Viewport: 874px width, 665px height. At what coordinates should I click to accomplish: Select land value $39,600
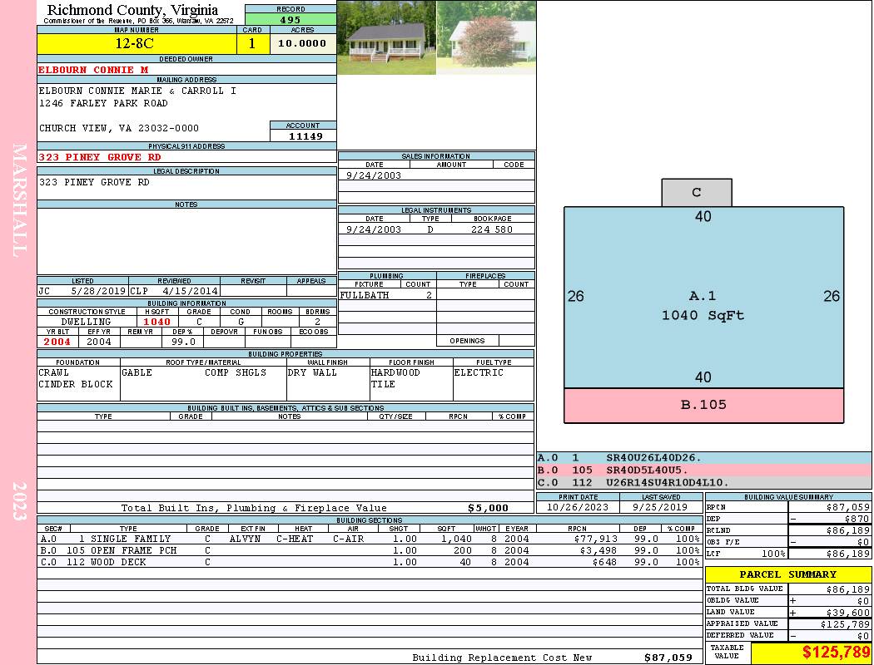(848, 612)
